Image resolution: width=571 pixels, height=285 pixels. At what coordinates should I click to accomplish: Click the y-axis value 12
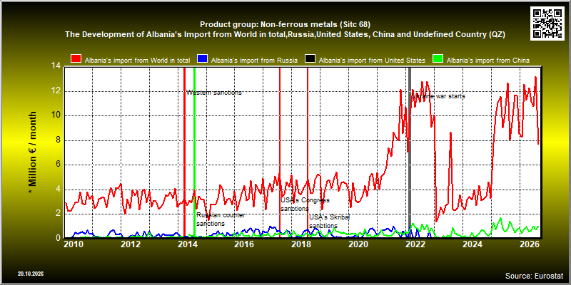(56, 91)
